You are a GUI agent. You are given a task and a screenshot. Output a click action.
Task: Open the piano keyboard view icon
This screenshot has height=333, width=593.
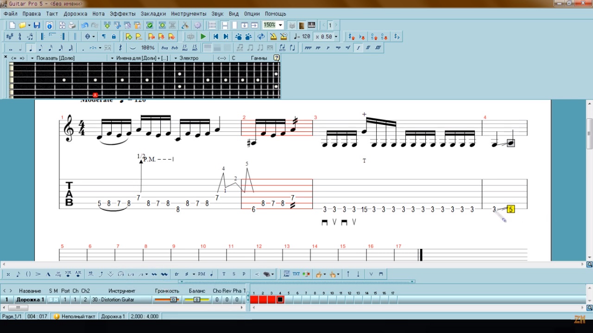[311, 25]
